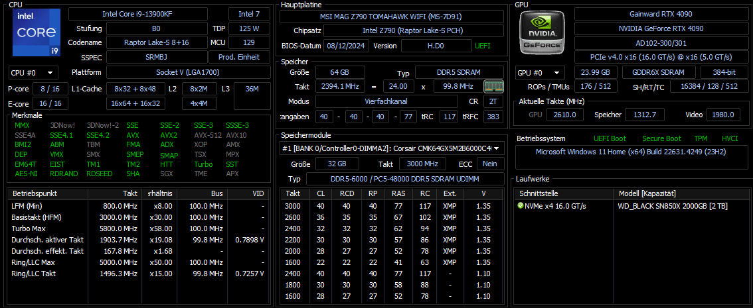Select the Basistakt (HFM) row
753x308 pixels.
[139, 217]
